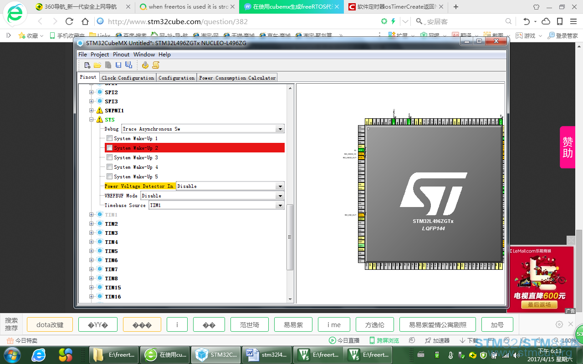Click the 范世琦 suggestion button
Screen dimensions: 583x364
pos(250,325)
